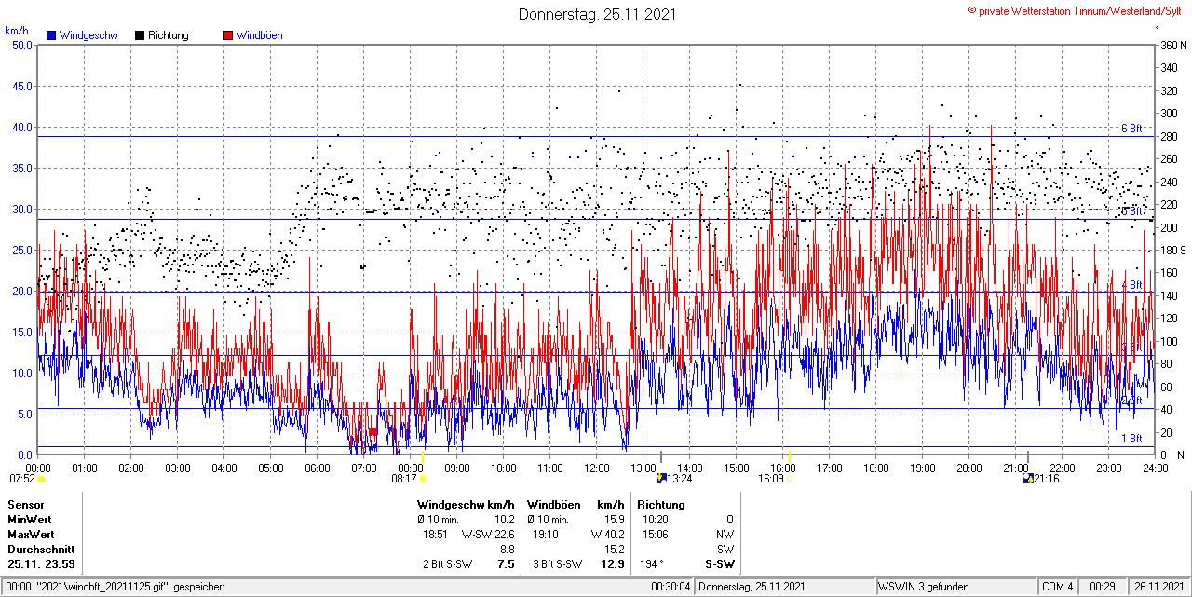Click the 25.11. 23:59 timestamp label
1192x597 pixels.
42,564
